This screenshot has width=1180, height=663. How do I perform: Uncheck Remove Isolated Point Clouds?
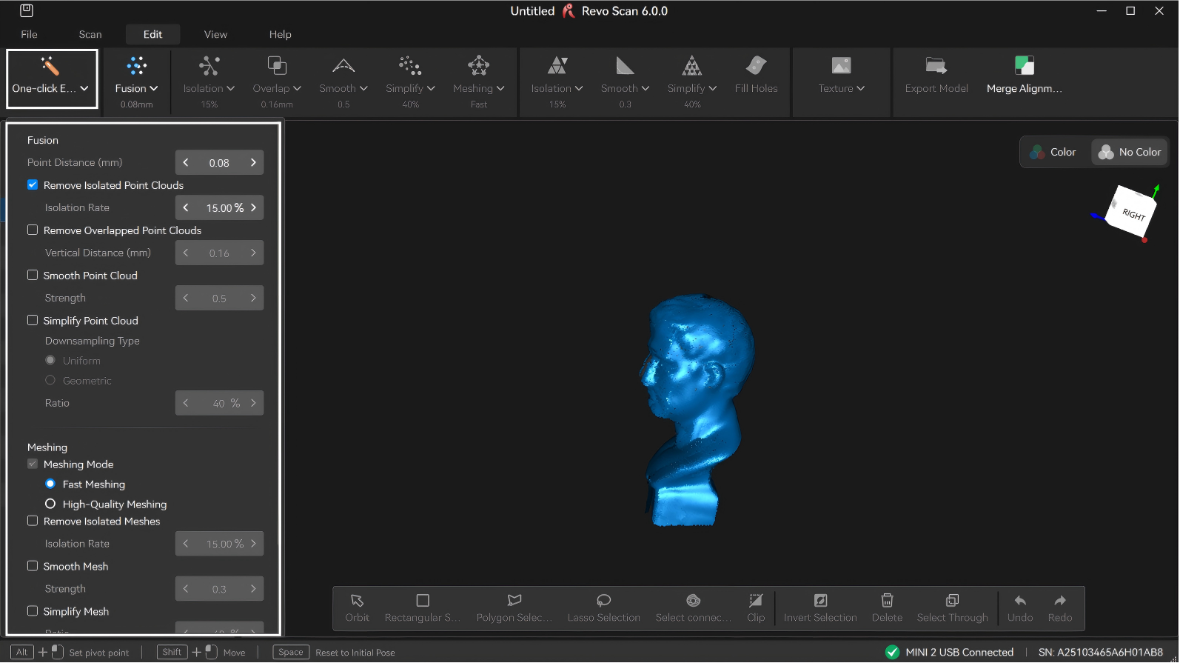click(x=33, y=185)
